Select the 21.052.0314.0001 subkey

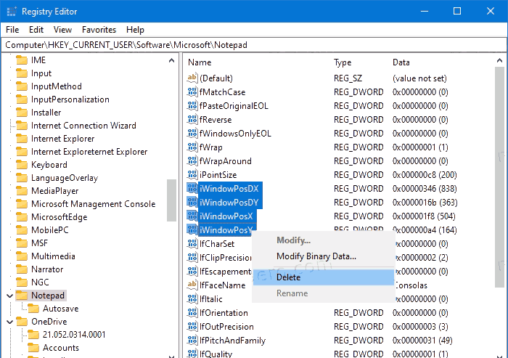pos(74,334)
